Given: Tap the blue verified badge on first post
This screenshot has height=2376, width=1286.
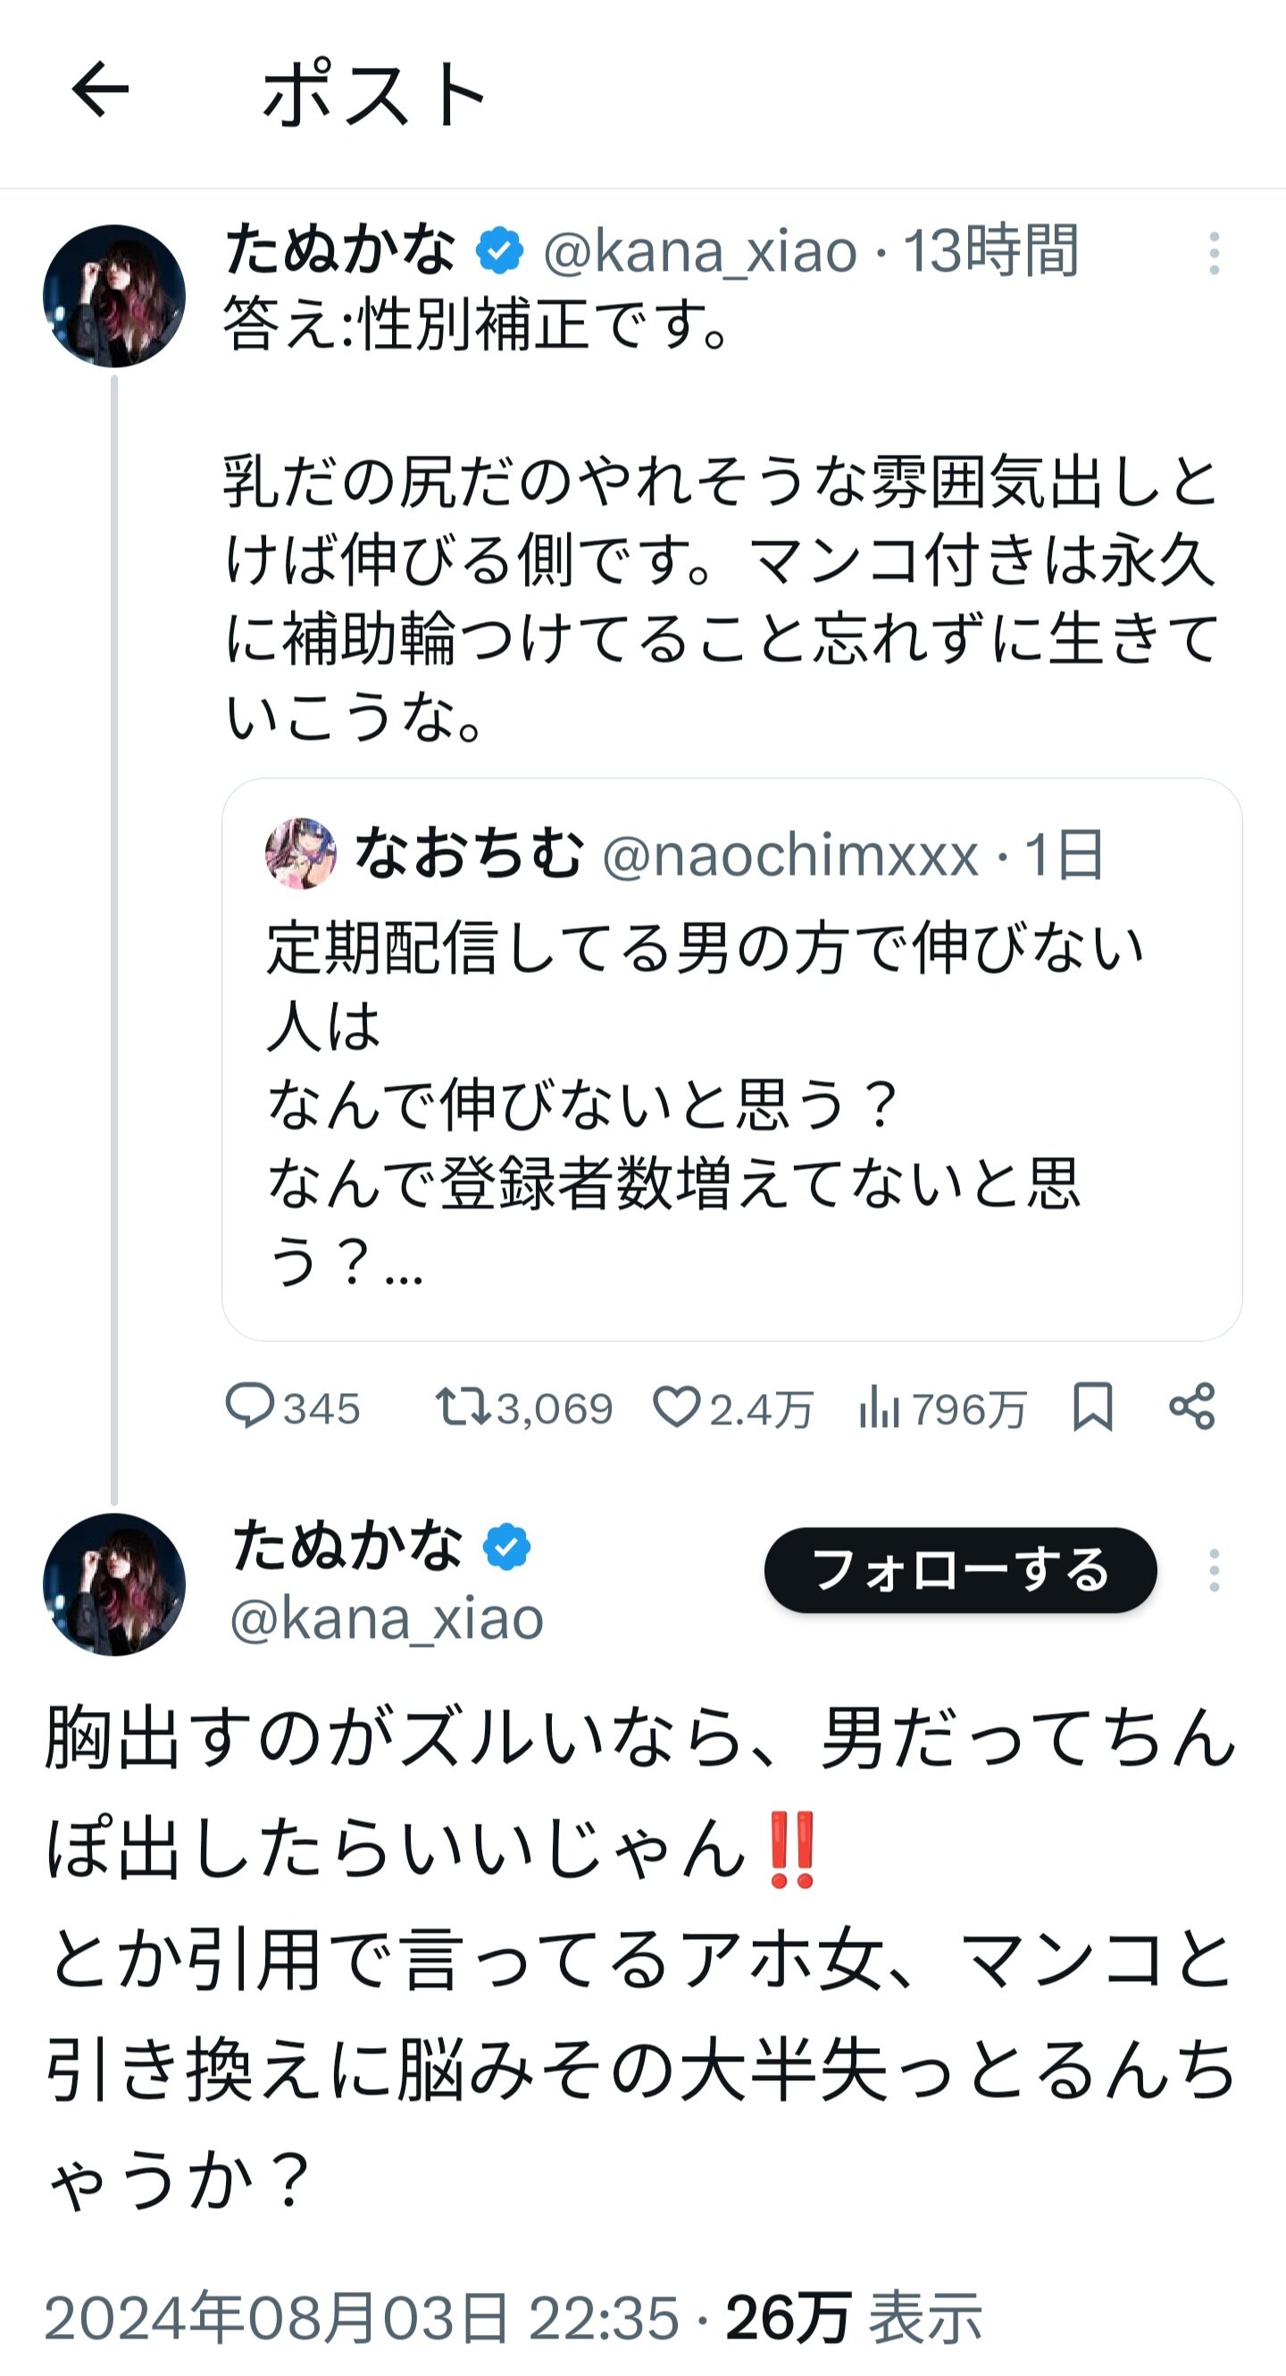Looking at the screenshot, I should point(499,251).
